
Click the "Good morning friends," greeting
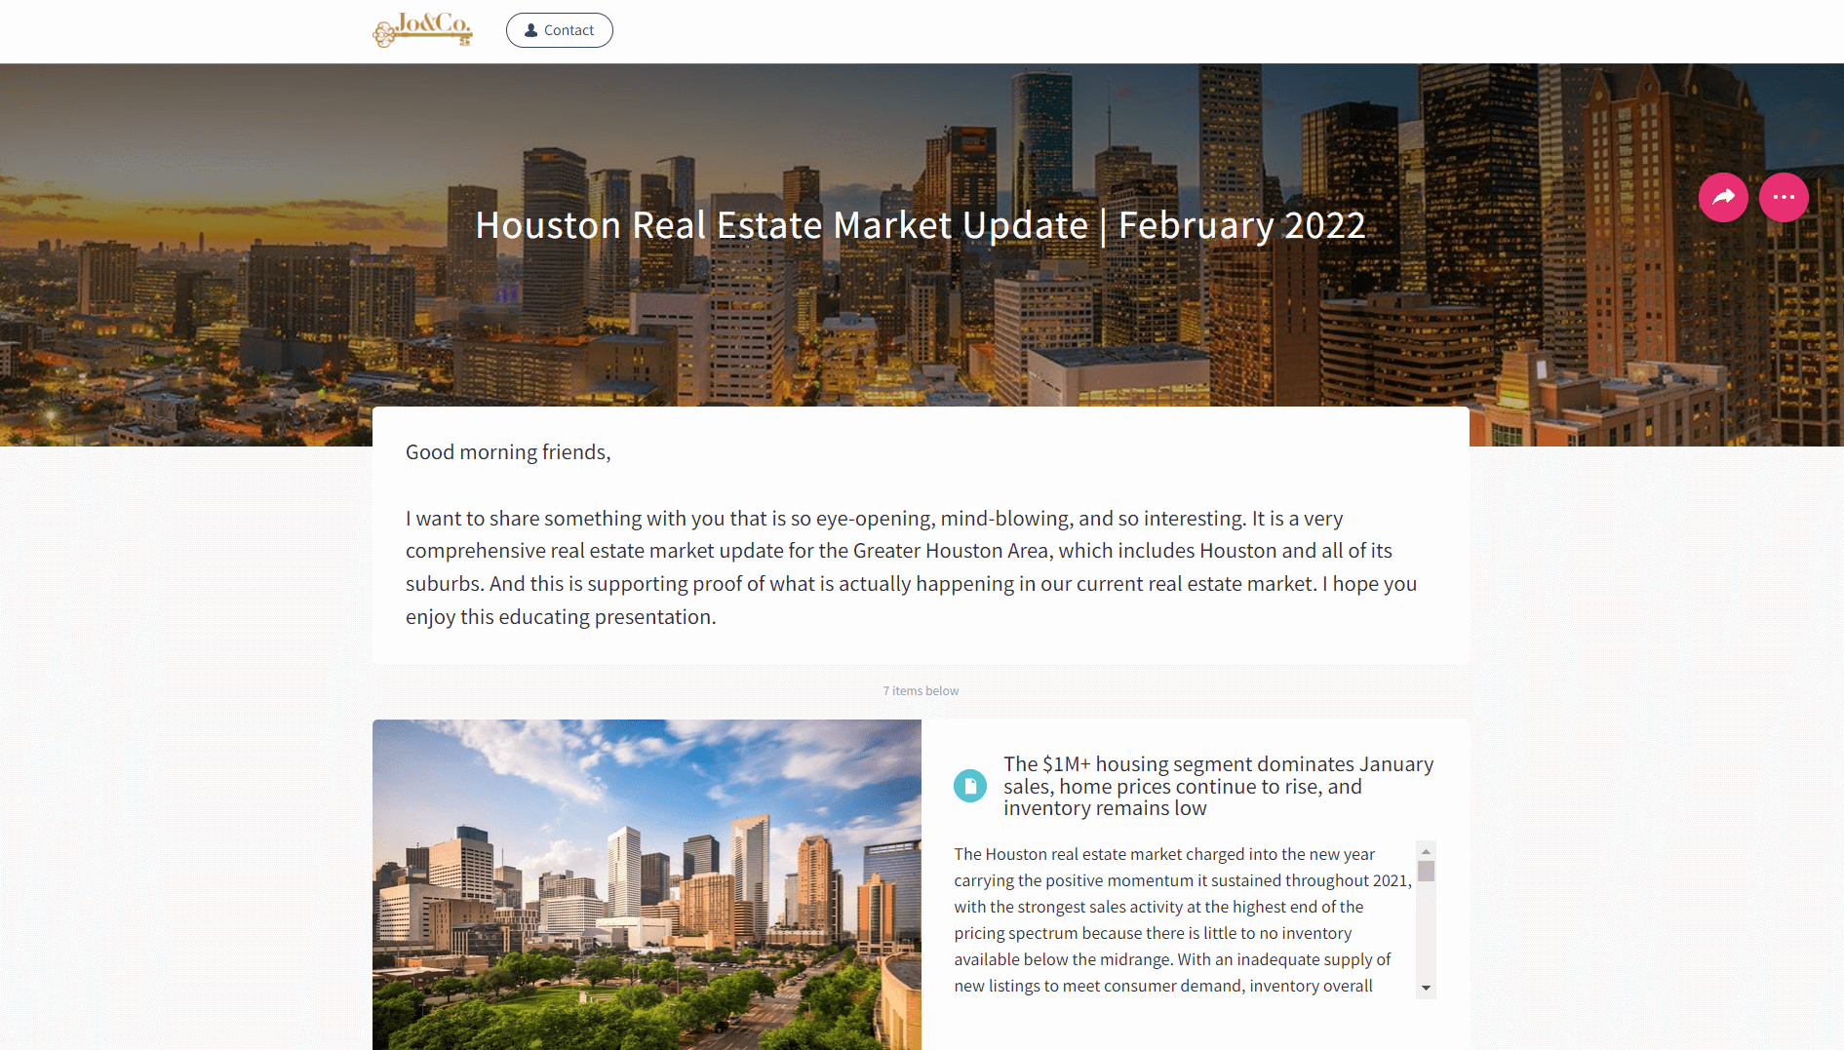[508, 452]
